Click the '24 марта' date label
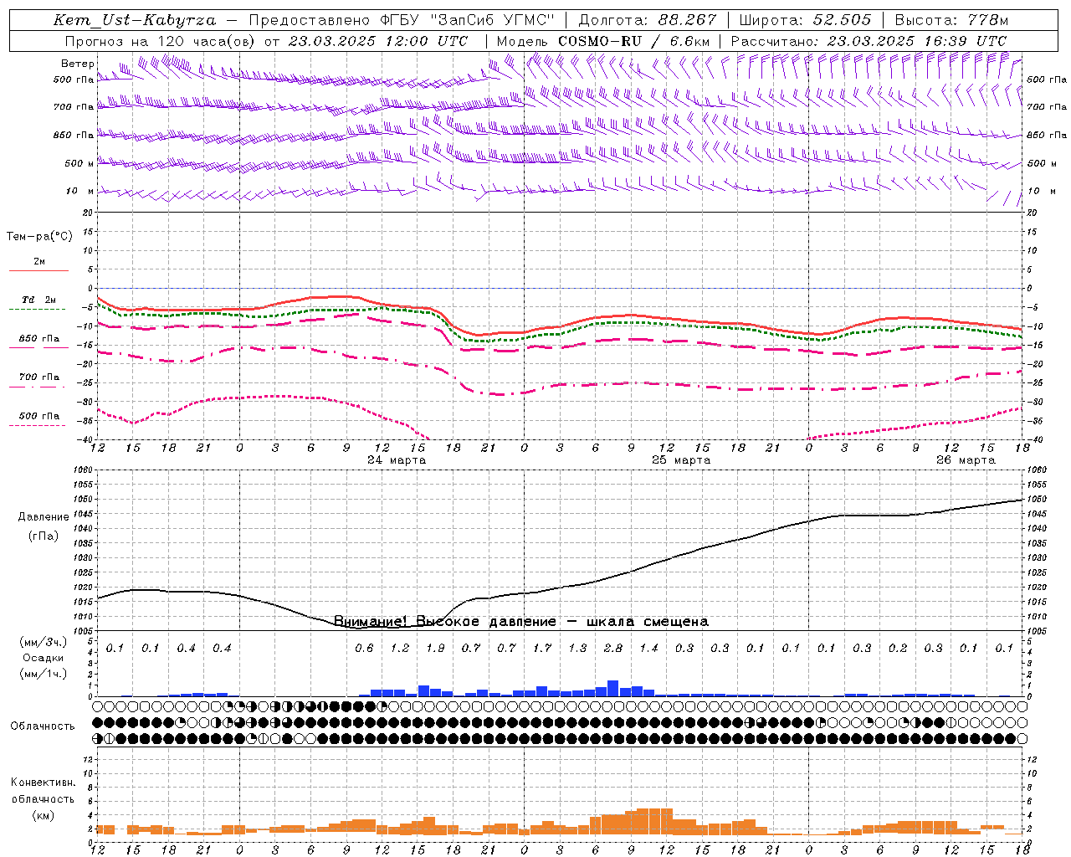The height and width of the screenshot is (857, 1071). tap(397, 460)
